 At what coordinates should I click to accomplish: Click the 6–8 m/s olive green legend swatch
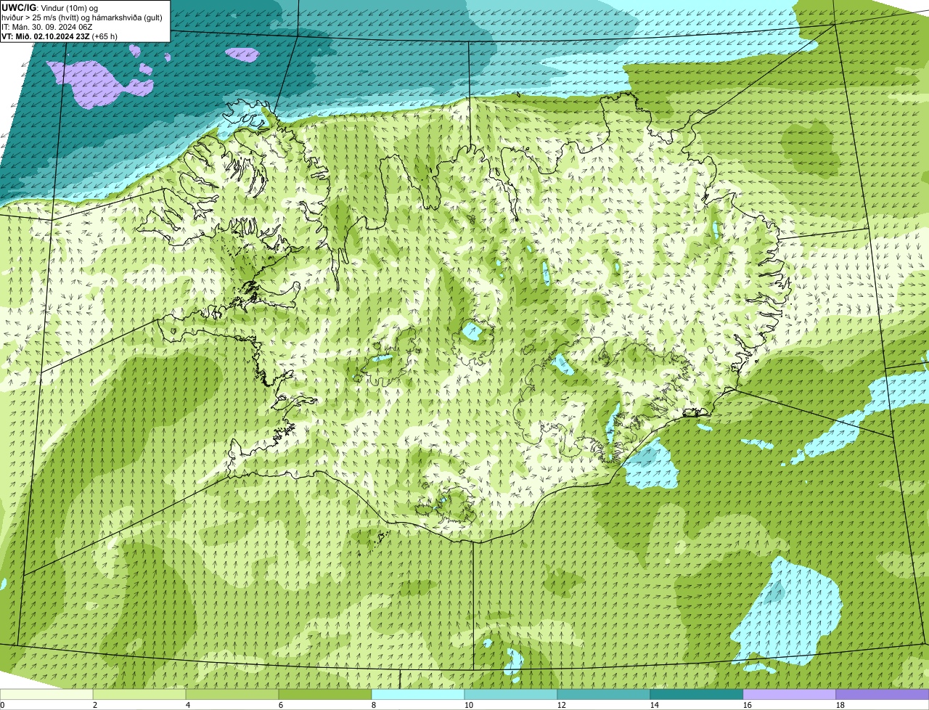(x=325, y=694)
